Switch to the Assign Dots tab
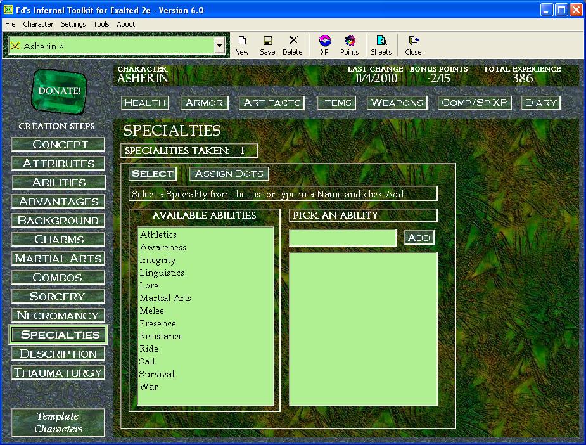This screenshot has height=445, width=586. click(x=229, y=174)
